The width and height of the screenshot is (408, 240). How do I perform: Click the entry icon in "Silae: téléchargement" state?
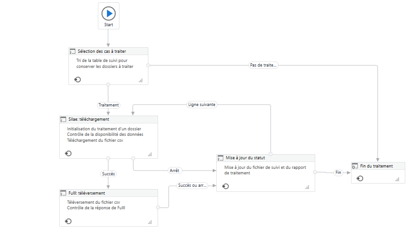click(x=68, y=153)
